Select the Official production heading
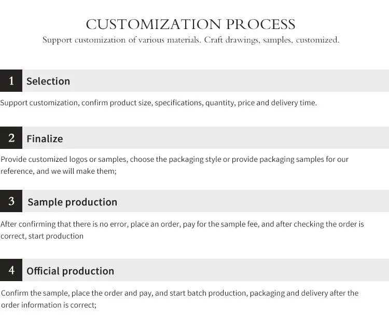This screenshot has height=333, width=389. 70,271
